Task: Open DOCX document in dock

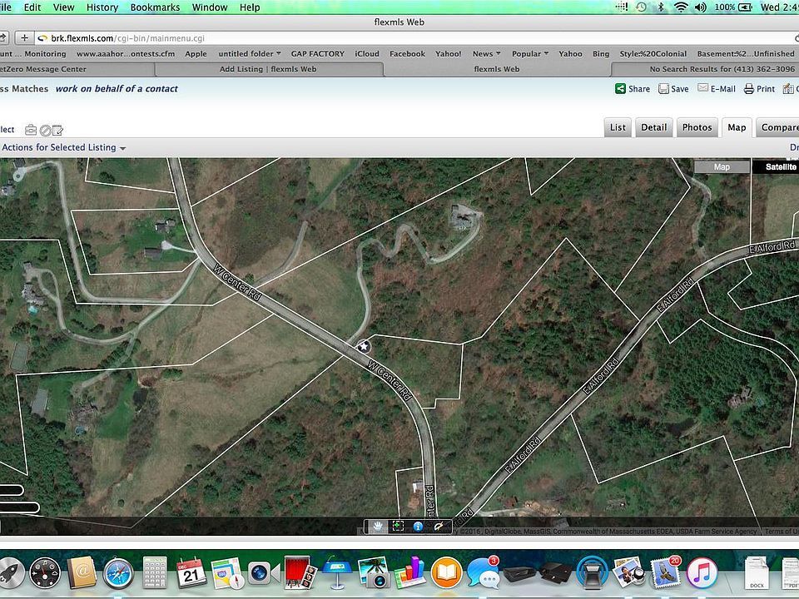Action: pos(757,573)
